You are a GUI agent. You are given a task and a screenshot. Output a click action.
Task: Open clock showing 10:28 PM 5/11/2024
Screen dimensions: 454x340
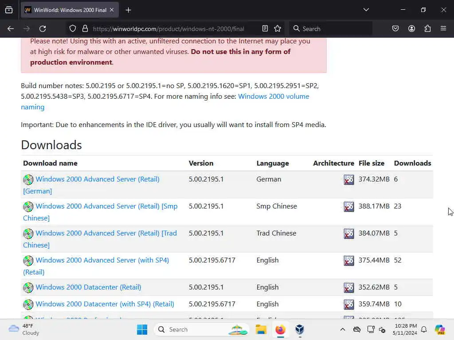tap(405, 329)
